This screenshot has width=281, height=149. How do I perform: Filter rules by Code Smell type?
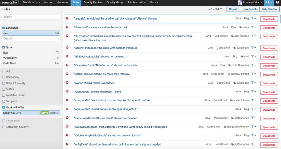click(31, 63)
